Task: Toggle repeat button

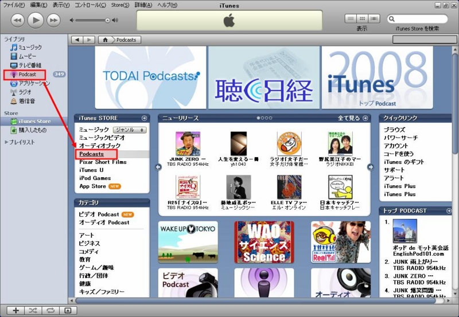Action: (x=50, y=311)
